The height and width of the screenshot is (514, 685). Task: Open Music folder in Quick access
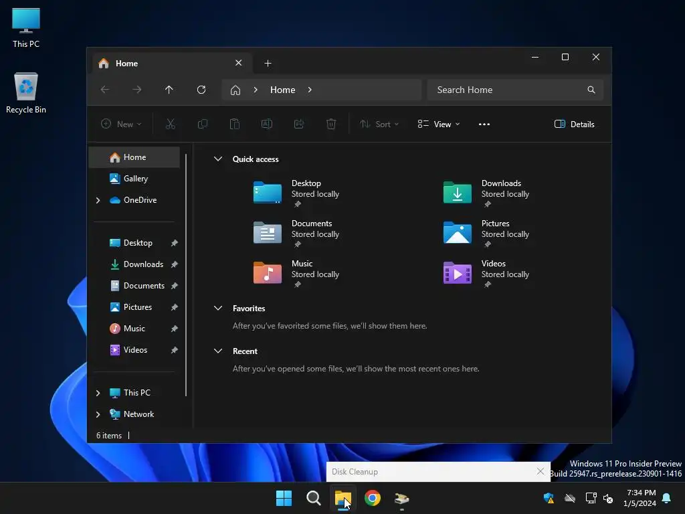[297, 273]
